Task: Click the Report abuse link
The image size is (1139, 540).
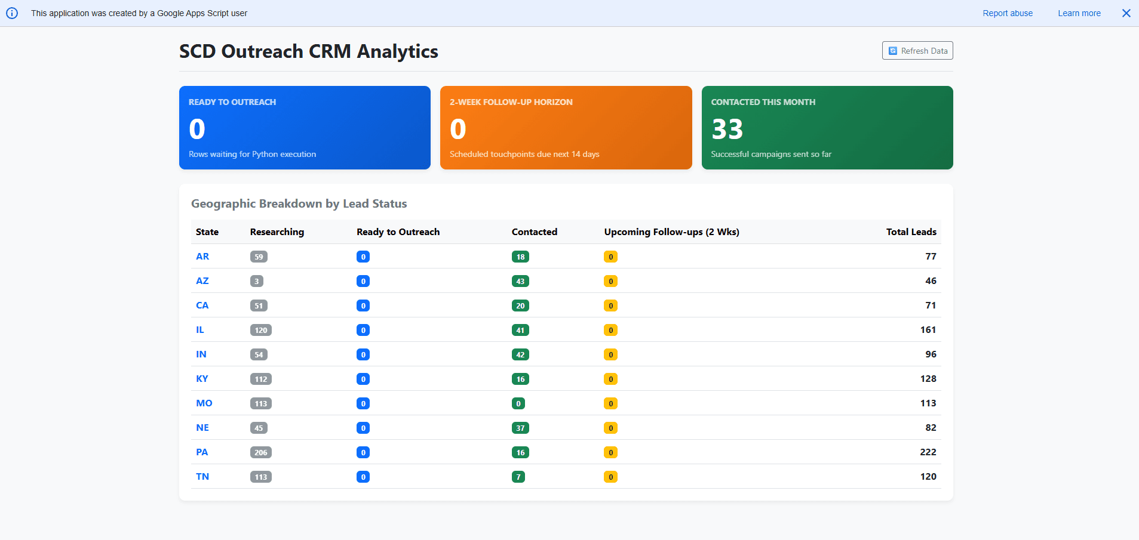Action: [x=1008, y=13]
